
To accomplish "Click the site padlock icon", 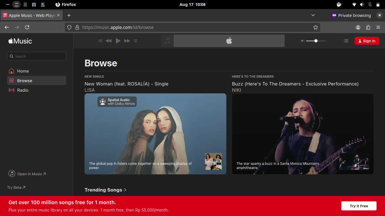I will pos(77,27).
